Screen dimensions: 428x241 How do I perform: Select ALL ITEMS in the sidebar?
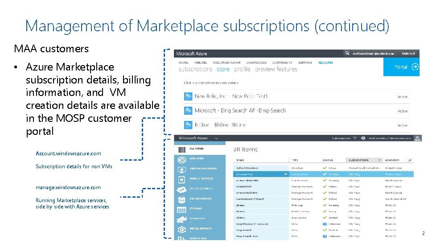(200, 149)
